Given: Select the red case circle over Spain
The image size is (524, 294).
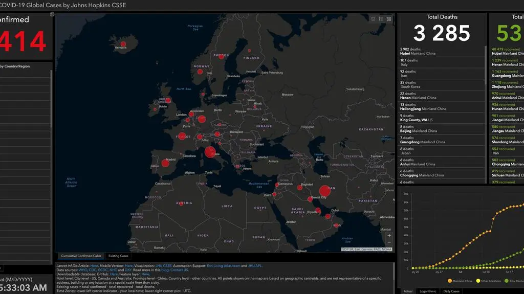Looking at the screenshot, I should (165, 163).
